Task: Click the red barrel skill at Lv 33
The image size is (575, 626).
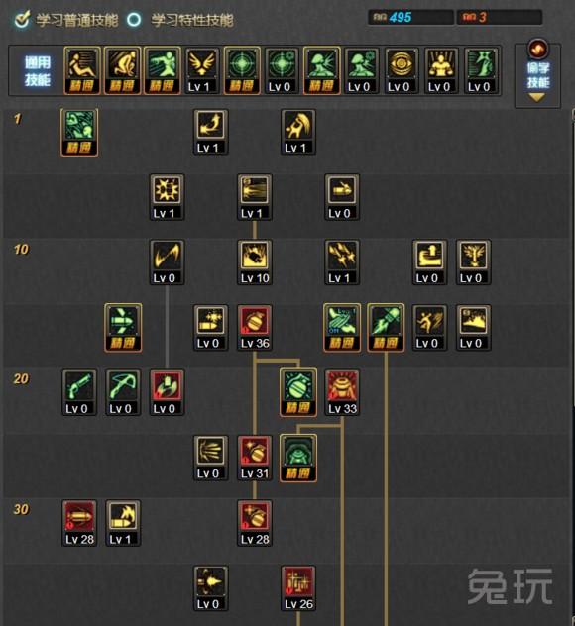Action: pyautogui.click(x=342, y=393)
